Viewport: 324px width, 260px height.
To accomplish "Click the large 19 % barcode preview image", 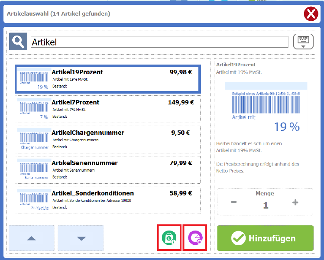I will tap(266, 107).
